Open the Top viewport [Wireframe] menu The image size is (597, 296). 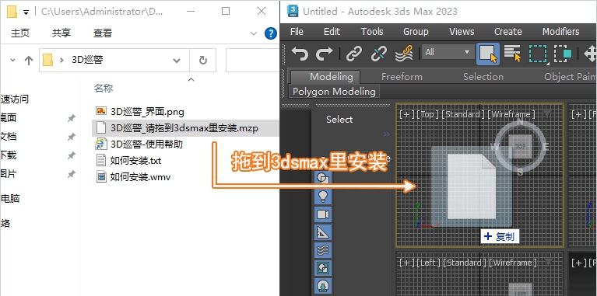pyautogui.click(x=511, y=114)
